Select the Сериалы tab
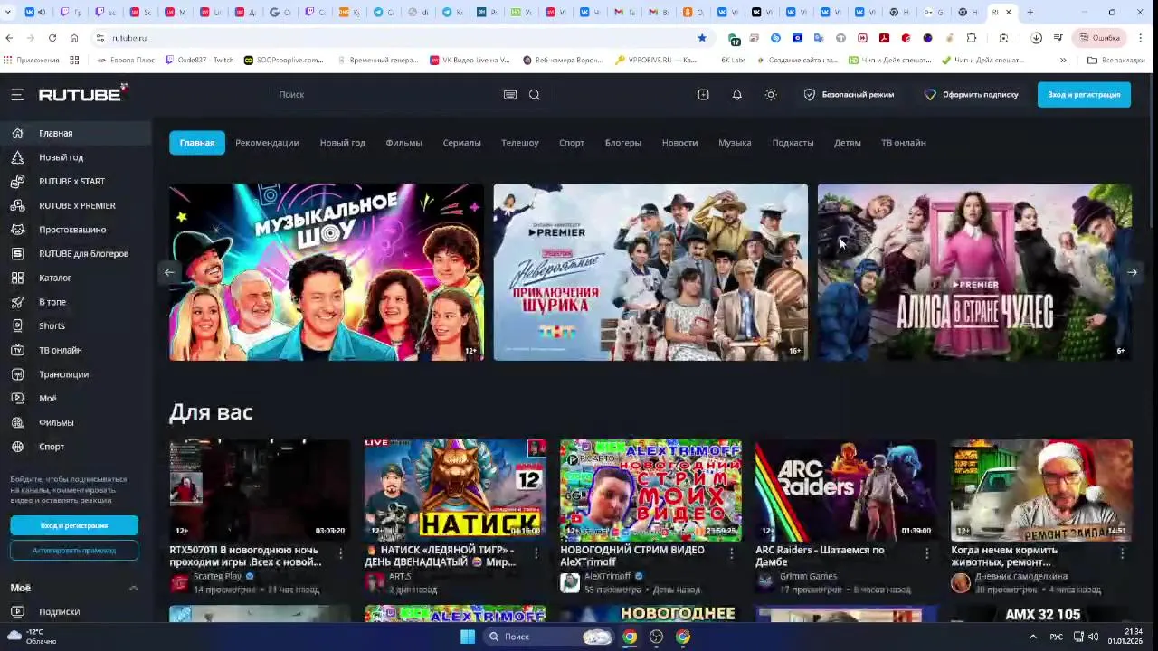1158x651 pixels. (x=461, y=143)
